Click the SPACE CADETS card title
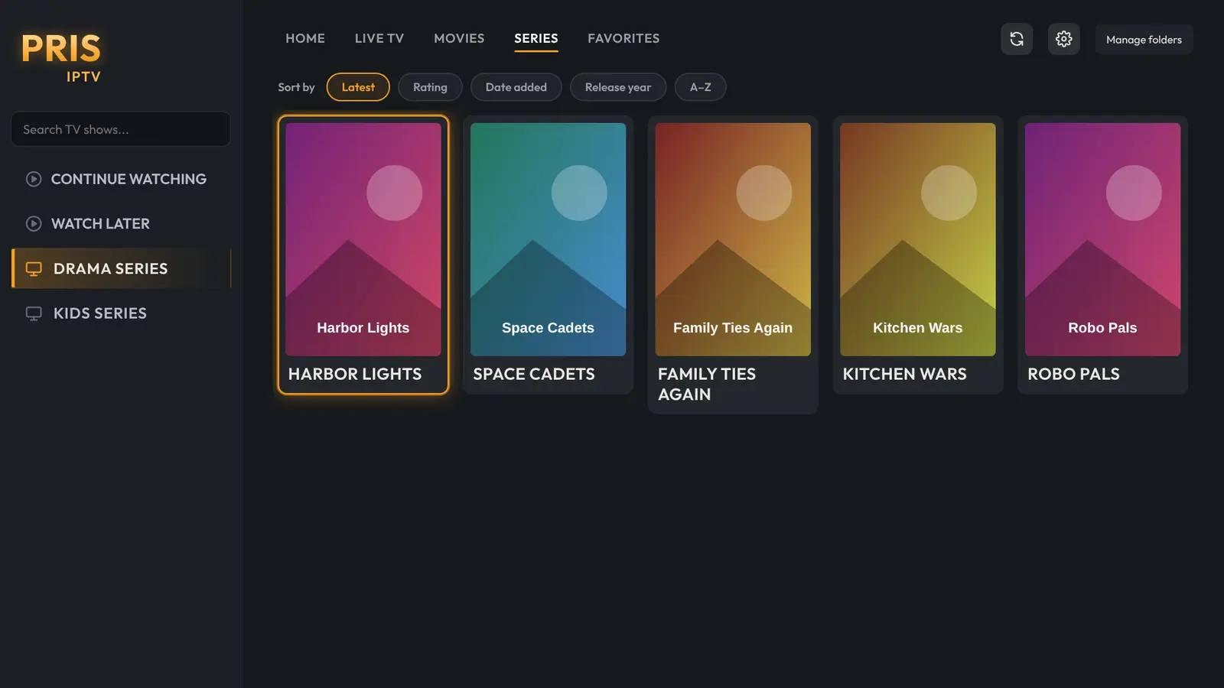Image resolution: width=1224 pixels, height=688 pixels. (x=534, y=375)
